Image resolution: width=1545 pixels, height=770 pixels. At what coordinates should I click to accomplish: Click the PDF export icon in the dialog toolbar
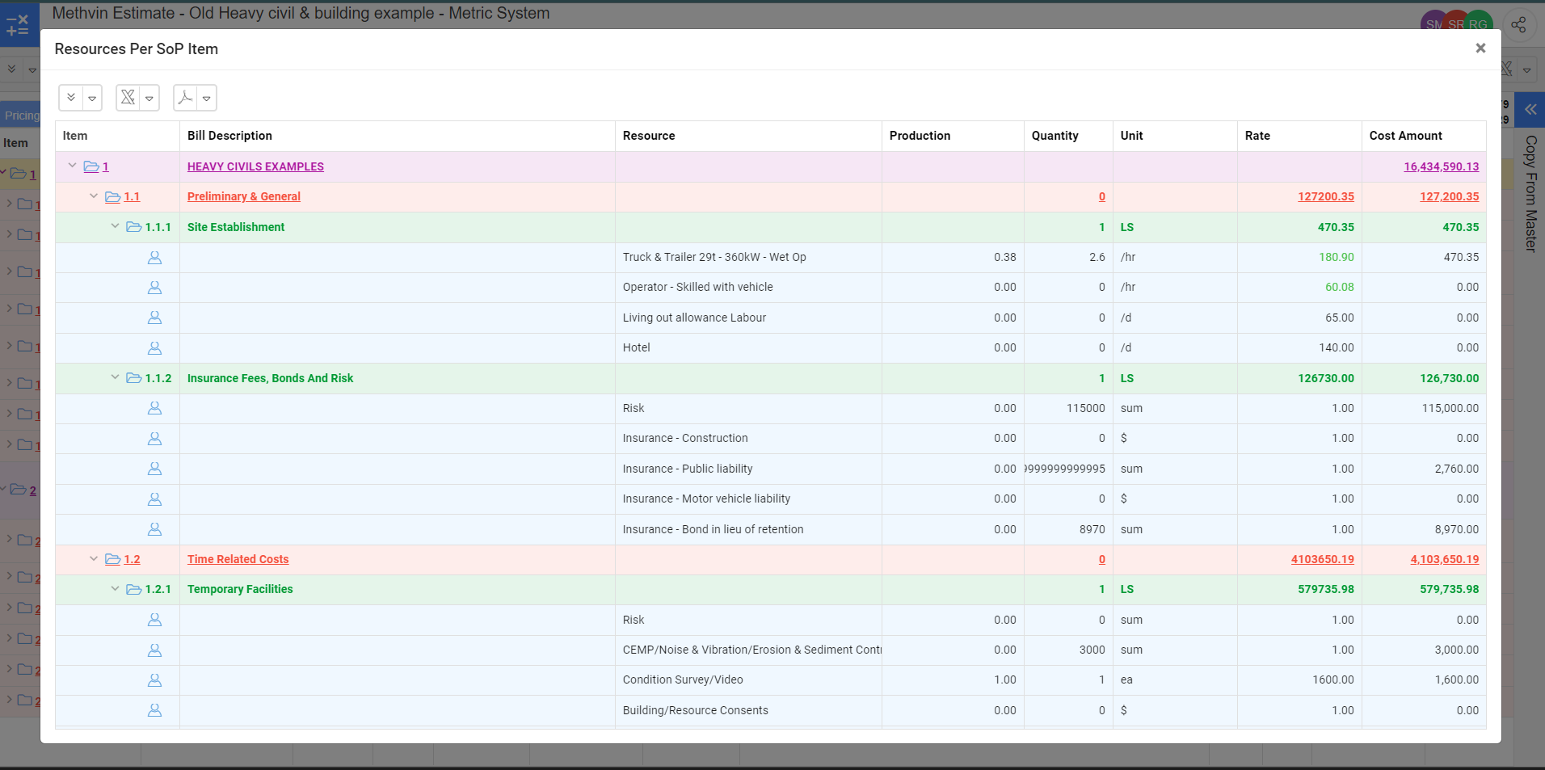(x=185, y=98)
